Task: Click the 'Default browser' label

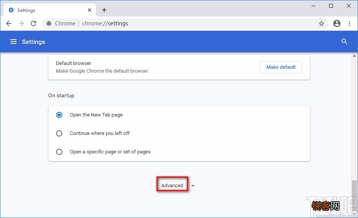Action: 73,63
